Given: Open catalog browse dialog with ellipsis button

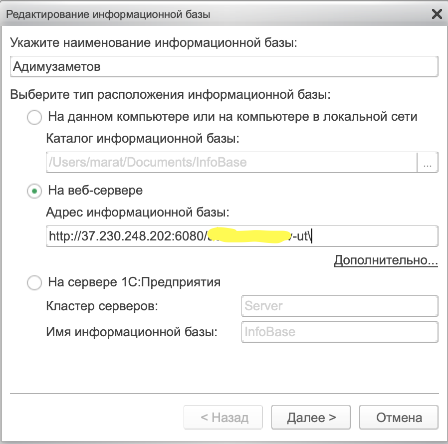Looking at the screenshot, I should [x=428, y=162].
